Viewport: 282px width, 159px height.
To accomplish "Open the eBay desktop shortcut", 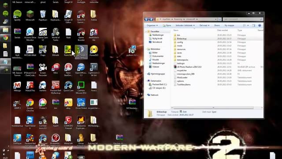I will (x=68, y=104).
